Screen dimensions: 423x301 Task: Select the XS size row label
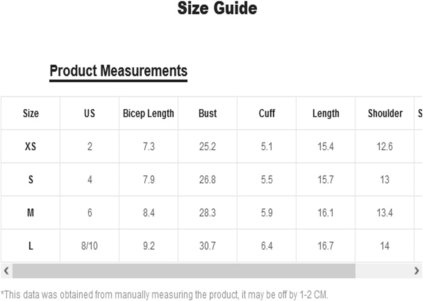[30, 146]
